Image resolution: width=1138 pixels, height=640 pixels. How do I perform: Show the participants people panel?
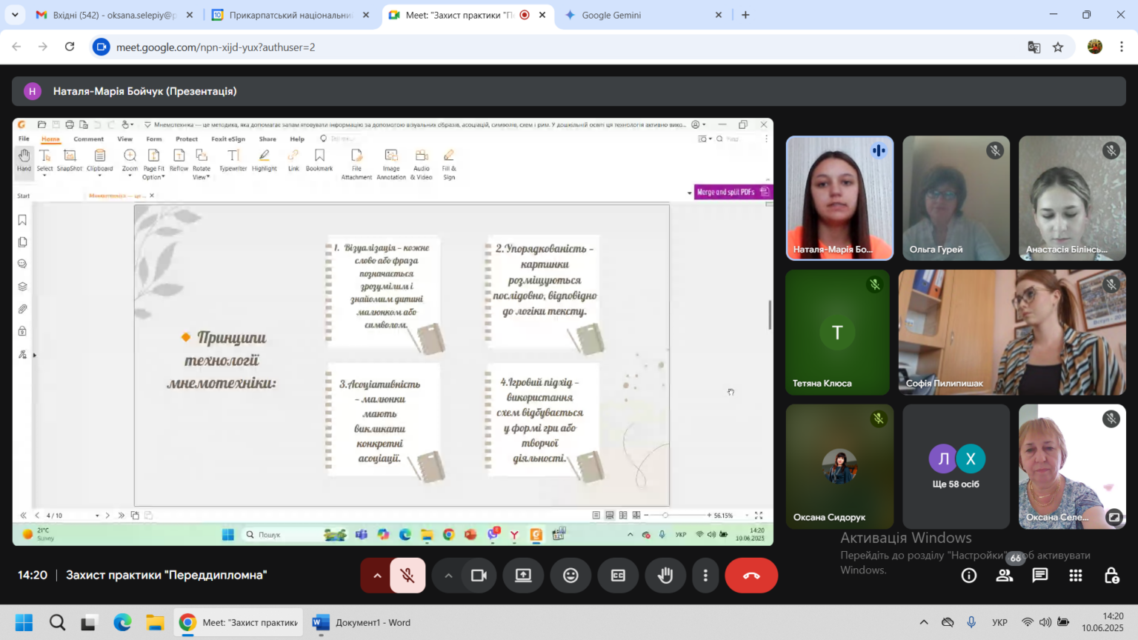(x=1005, y=576)
